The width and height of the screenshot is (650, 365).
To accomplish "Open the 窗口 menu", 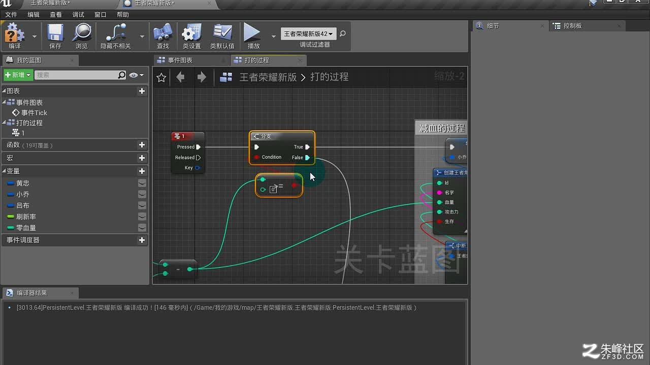I will (100, 15).
